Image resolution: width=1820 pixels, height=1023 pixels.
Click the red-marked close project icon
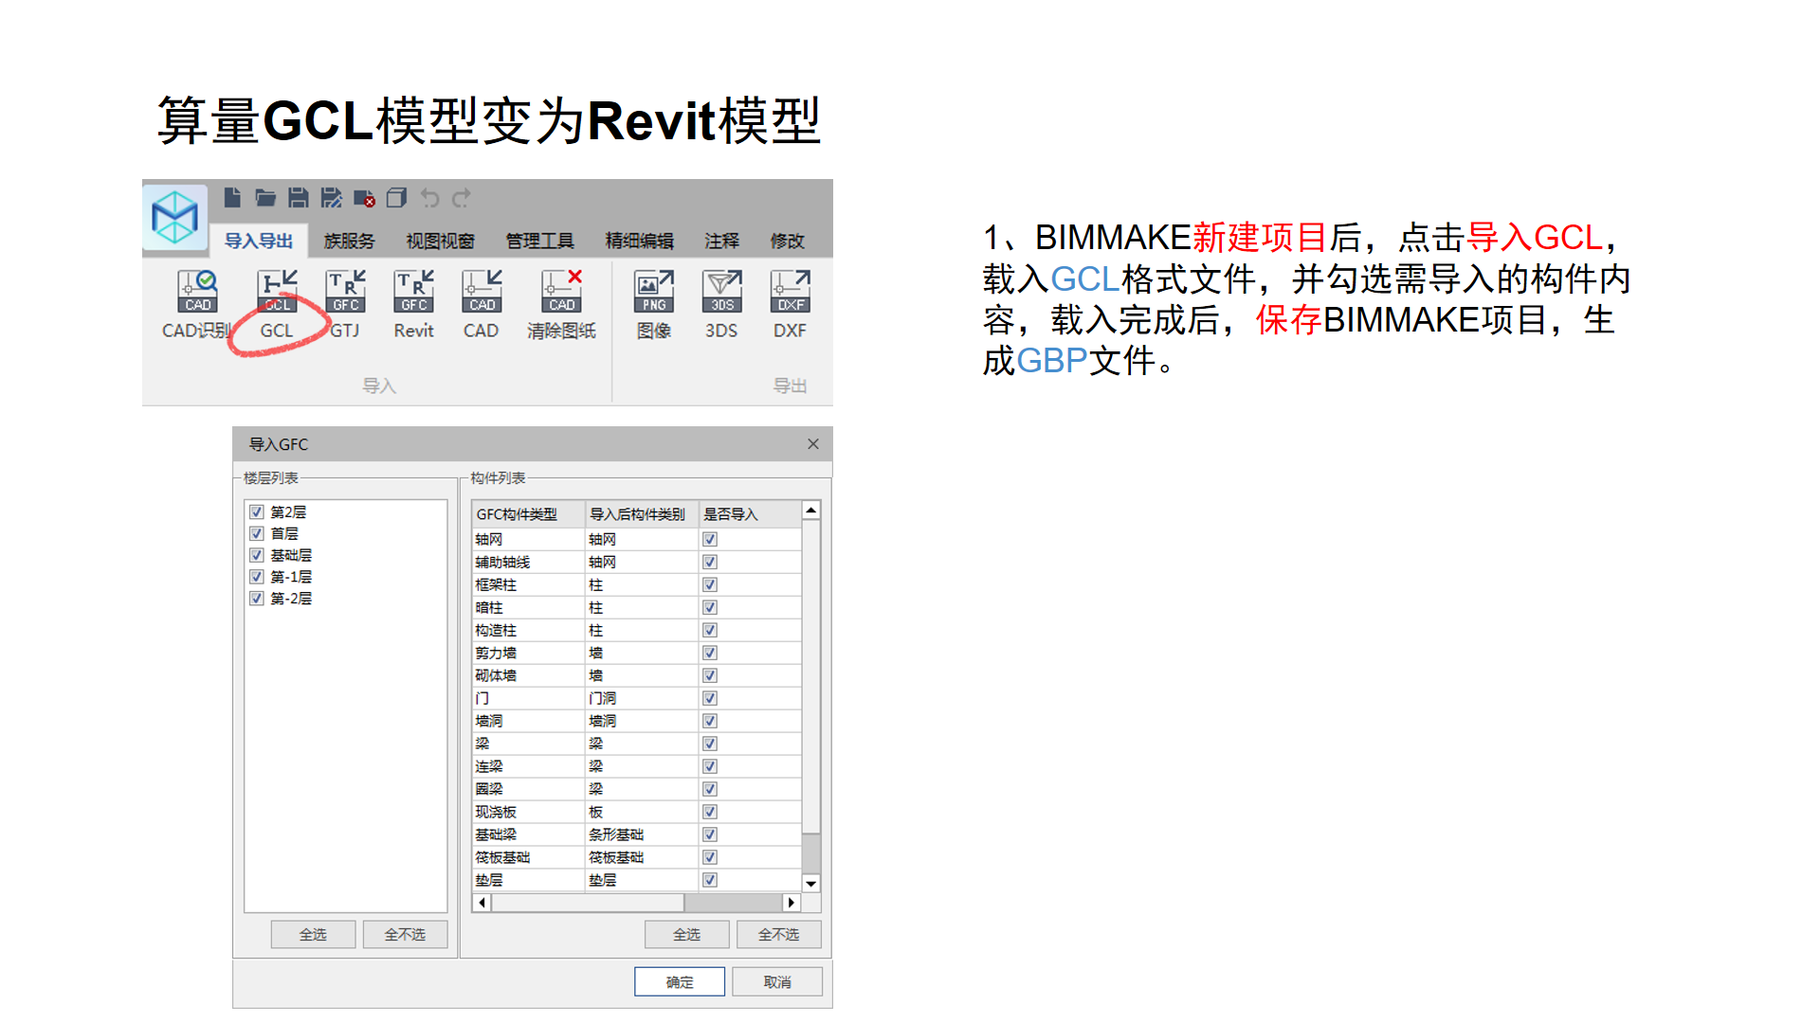click(x=364, y=199)
